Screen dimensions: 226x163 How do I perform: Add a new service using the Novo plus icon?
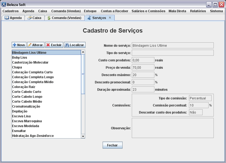15,45
